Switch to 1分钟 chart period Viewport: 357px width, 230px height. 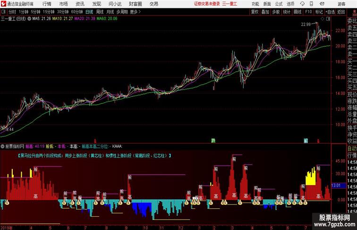click(24, 12)
